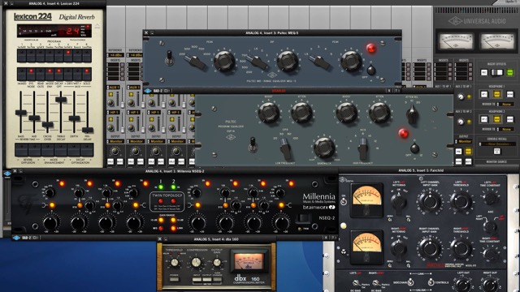This screenshot has height=292, width=520.
Task: Toggle Lexicon 224 DECAY OPT button
Action: click(x=58, y=74)
